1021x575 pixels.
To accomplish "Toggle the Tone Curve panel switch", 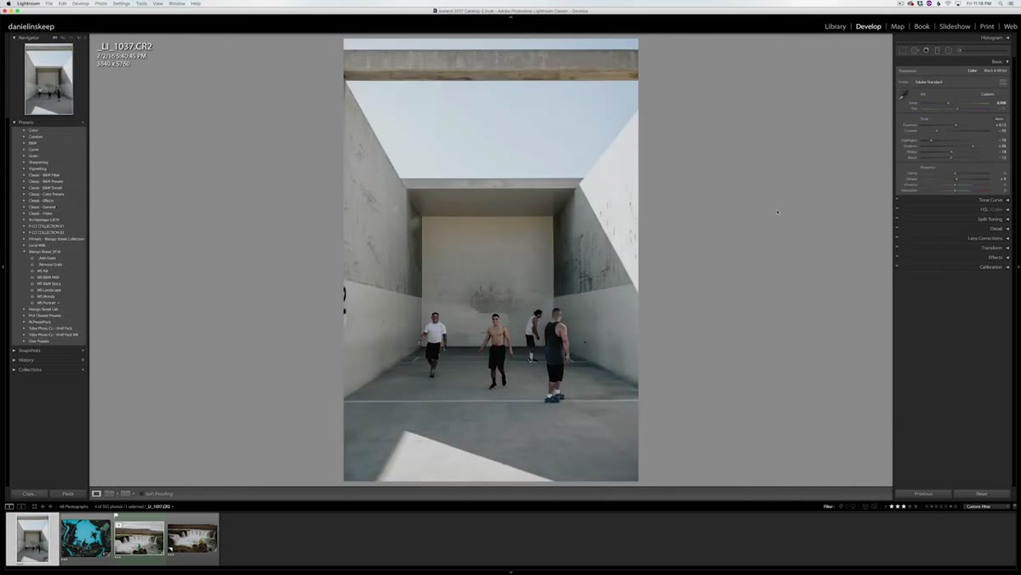I will tap(897, 200).
